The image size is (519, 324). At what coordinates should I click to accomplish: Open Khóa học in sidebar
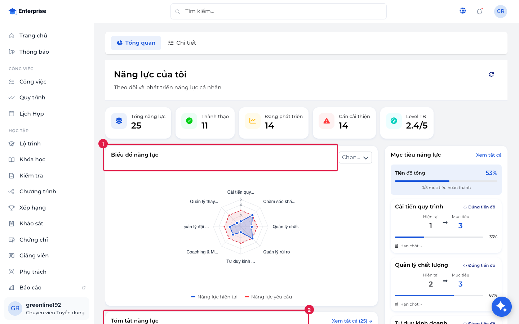[x=47, y=159]
